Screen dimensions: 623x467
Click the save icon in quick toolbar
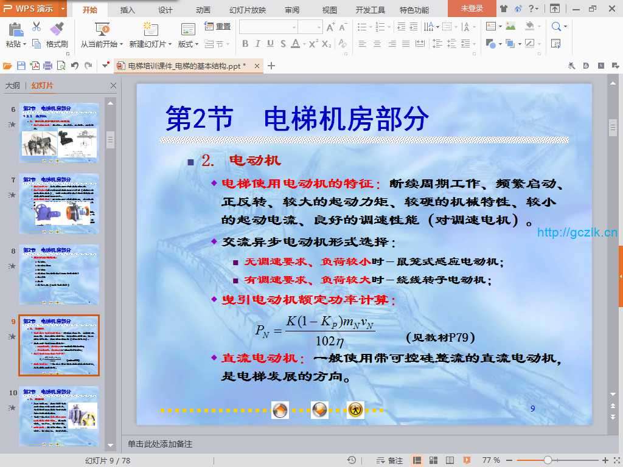21,66
